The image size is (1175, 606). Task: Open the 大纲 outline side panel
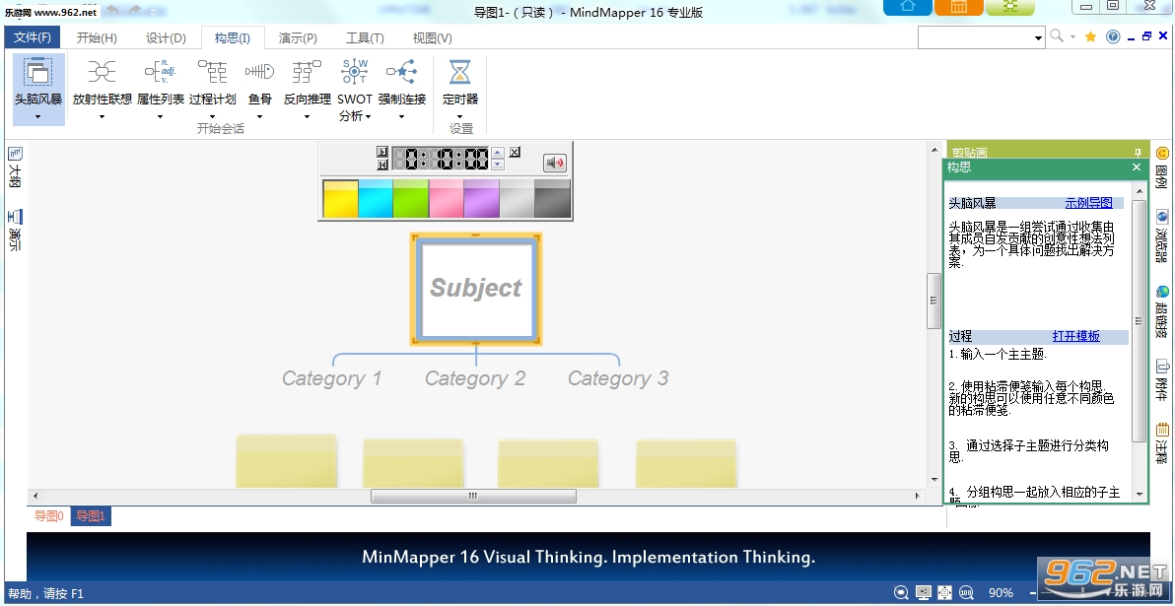[14, 168]
